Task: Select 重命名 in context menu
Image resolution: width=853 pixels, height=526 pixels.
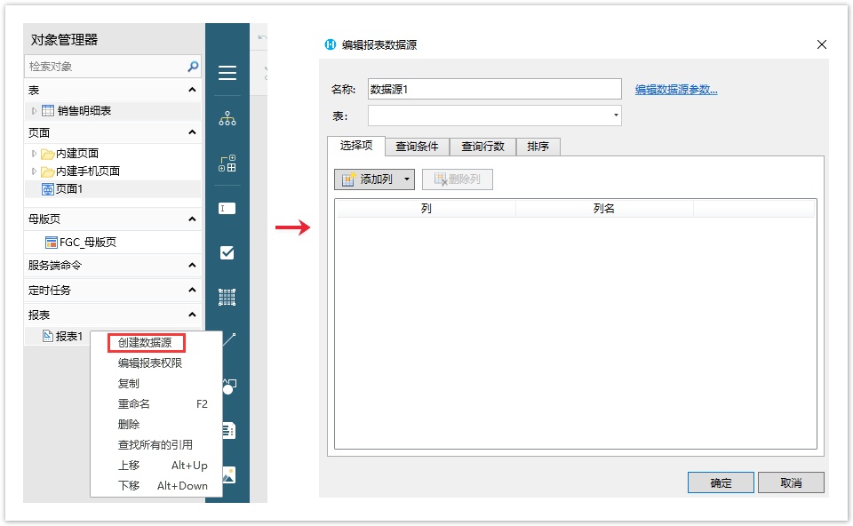Action: pos(156,404)
